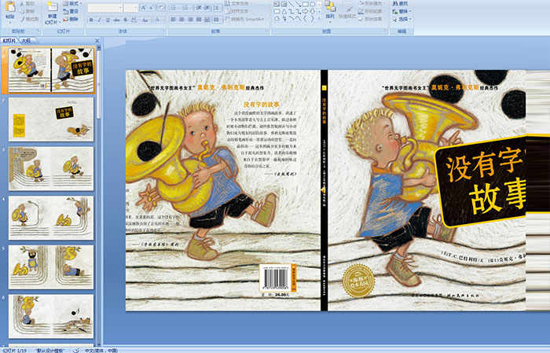The width and height of the screenshot is (550, 353).
Task: Click the Increase Indent icon
Action: [x=207, y=8]
